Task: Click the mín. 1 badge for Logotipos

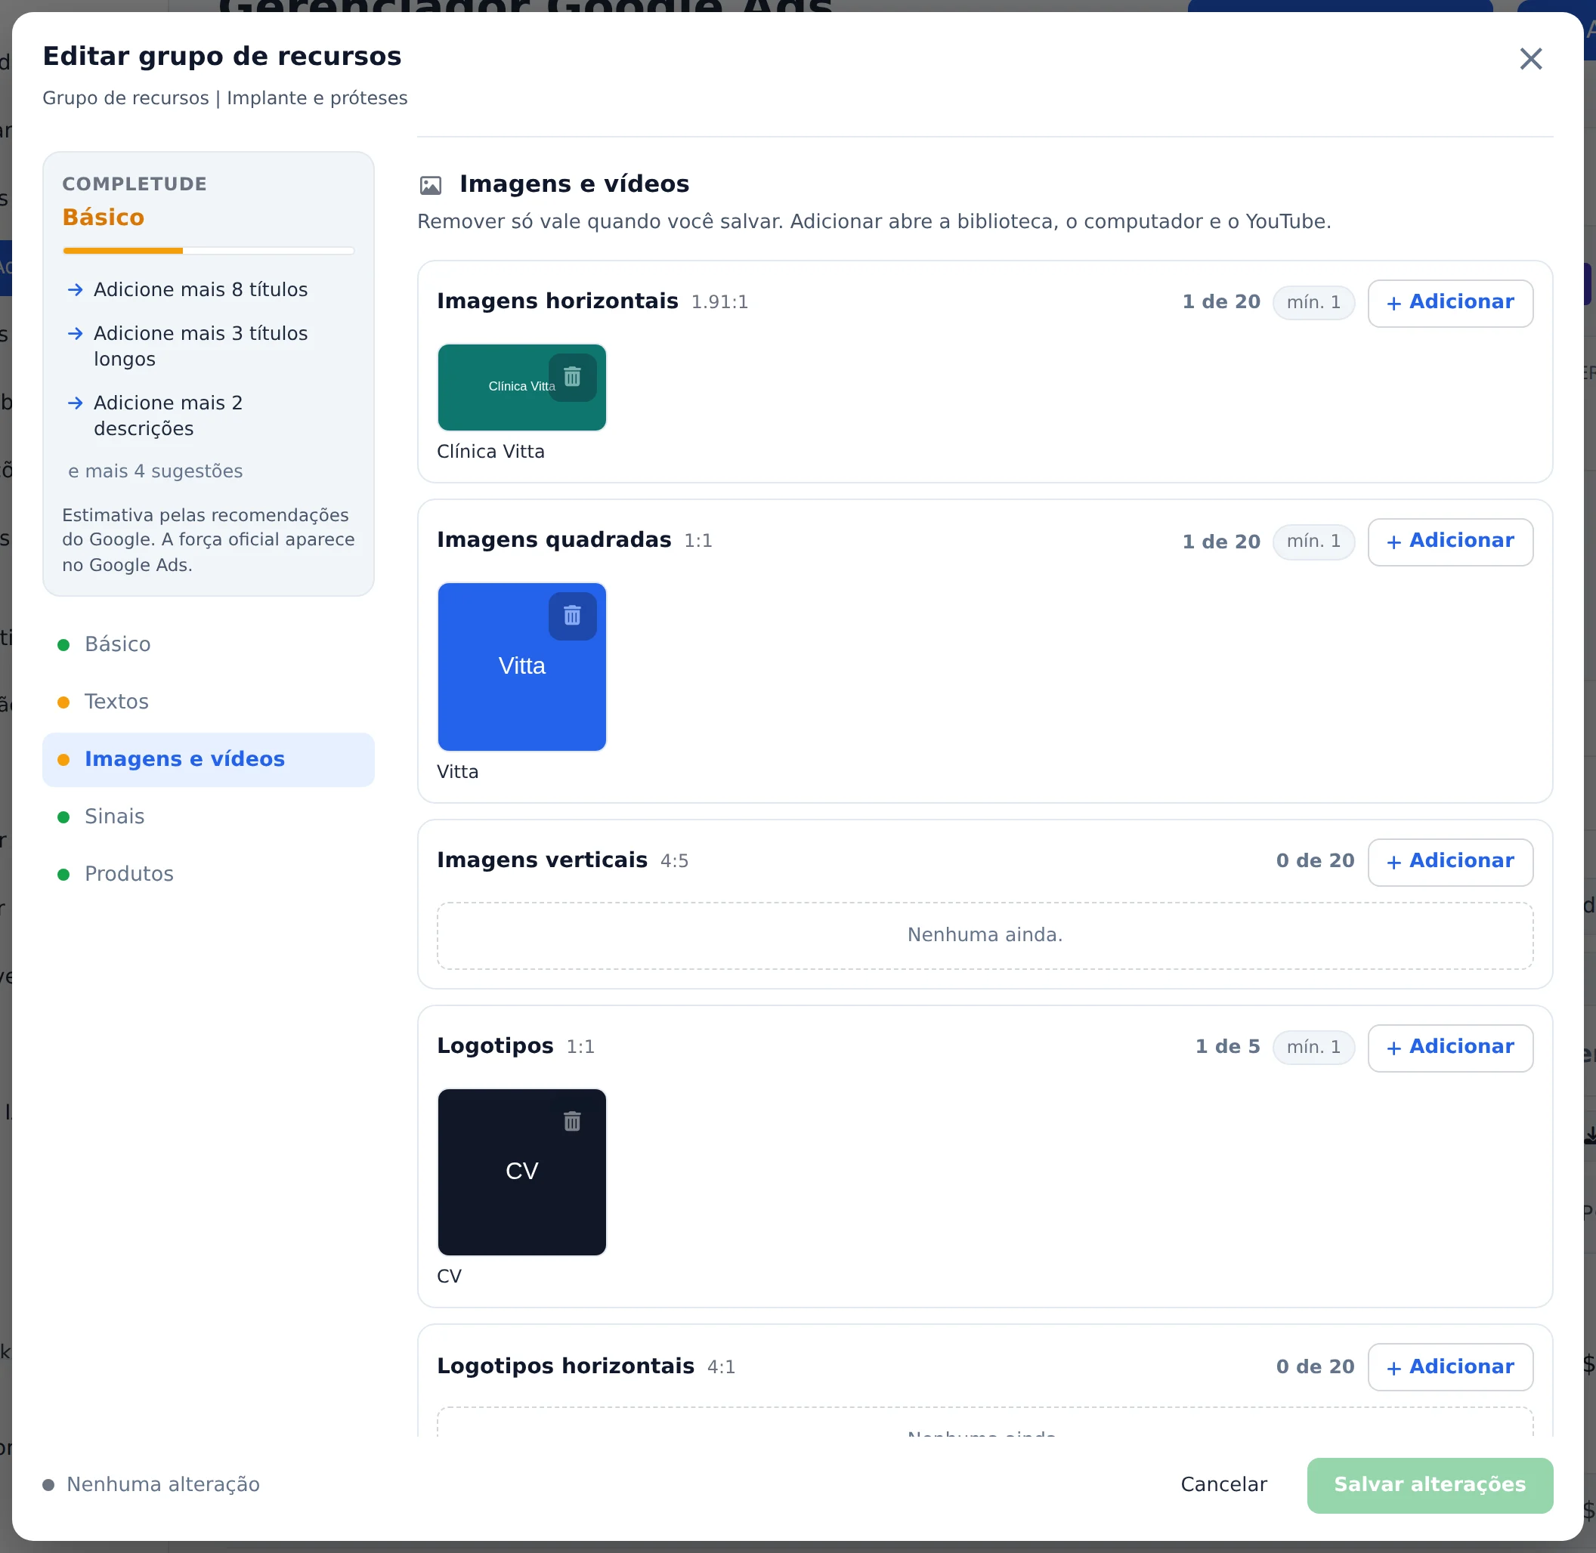Action: [x=1313, y=1048]
